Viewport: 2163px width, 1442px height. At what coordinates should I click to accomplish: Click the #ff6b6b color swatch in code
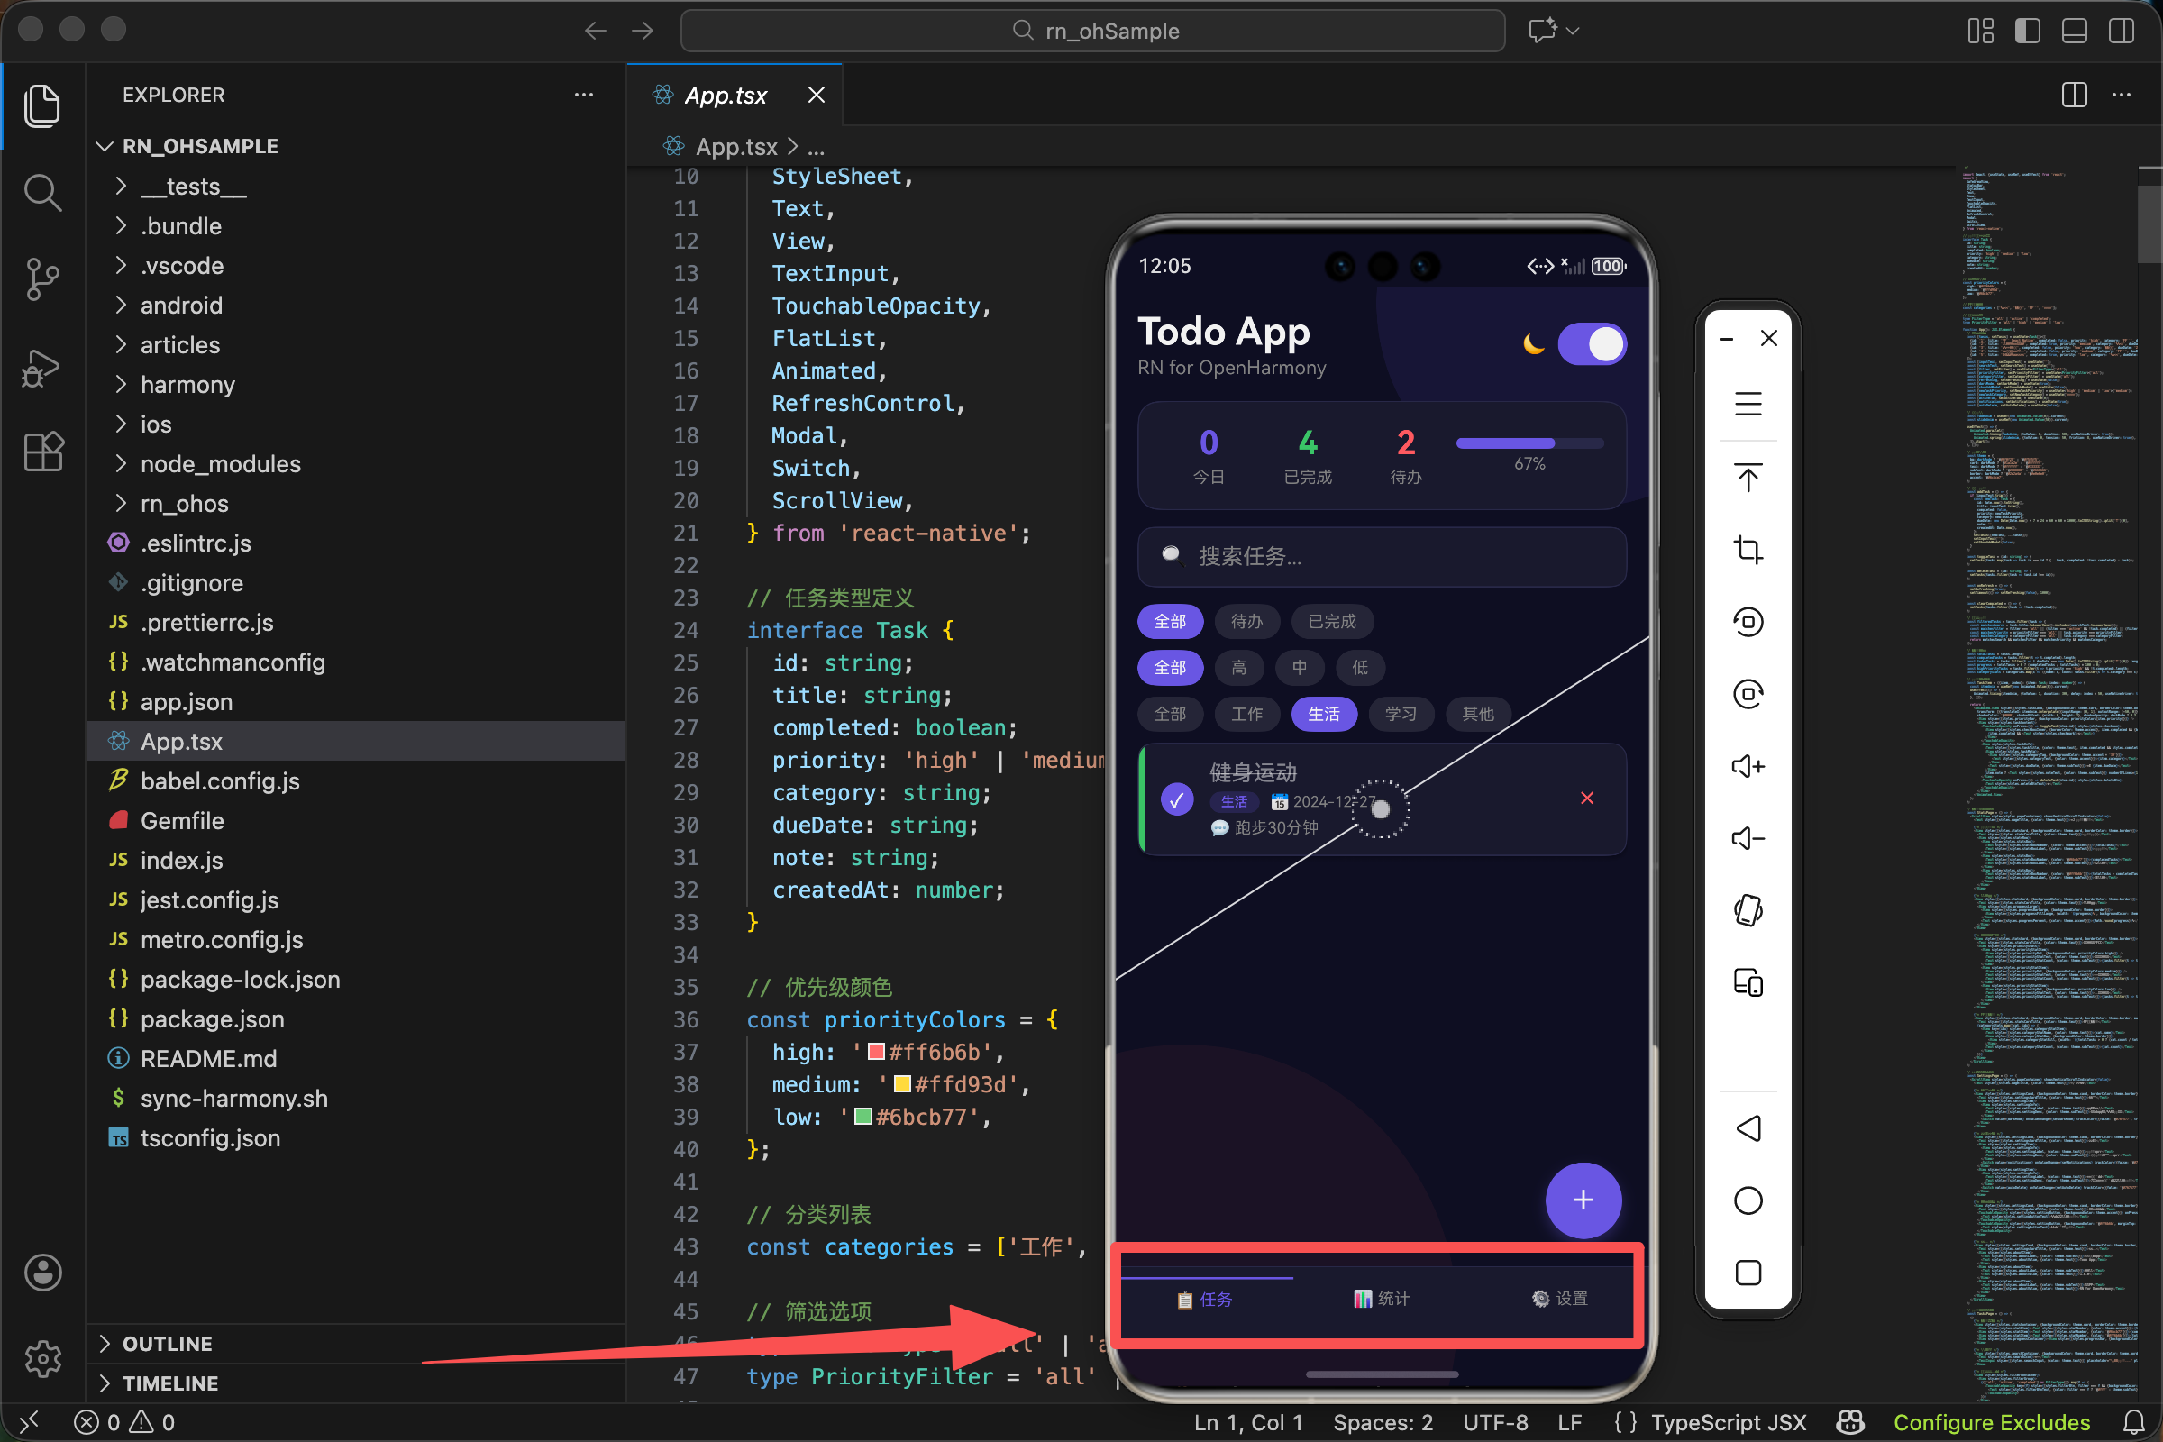tap(876, 1052)
